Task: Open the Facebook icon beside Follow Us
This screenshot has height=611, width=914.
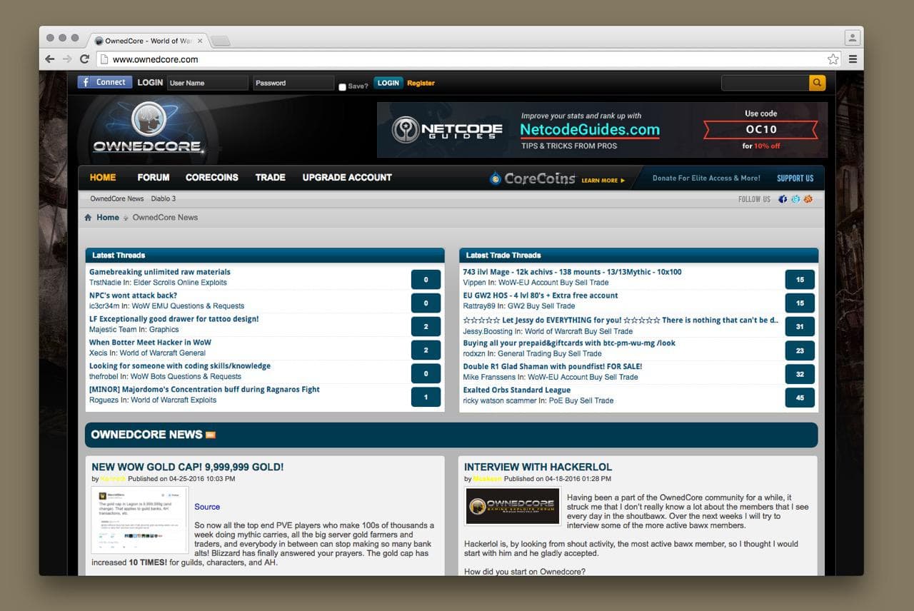Action: [x=783, y=199]
